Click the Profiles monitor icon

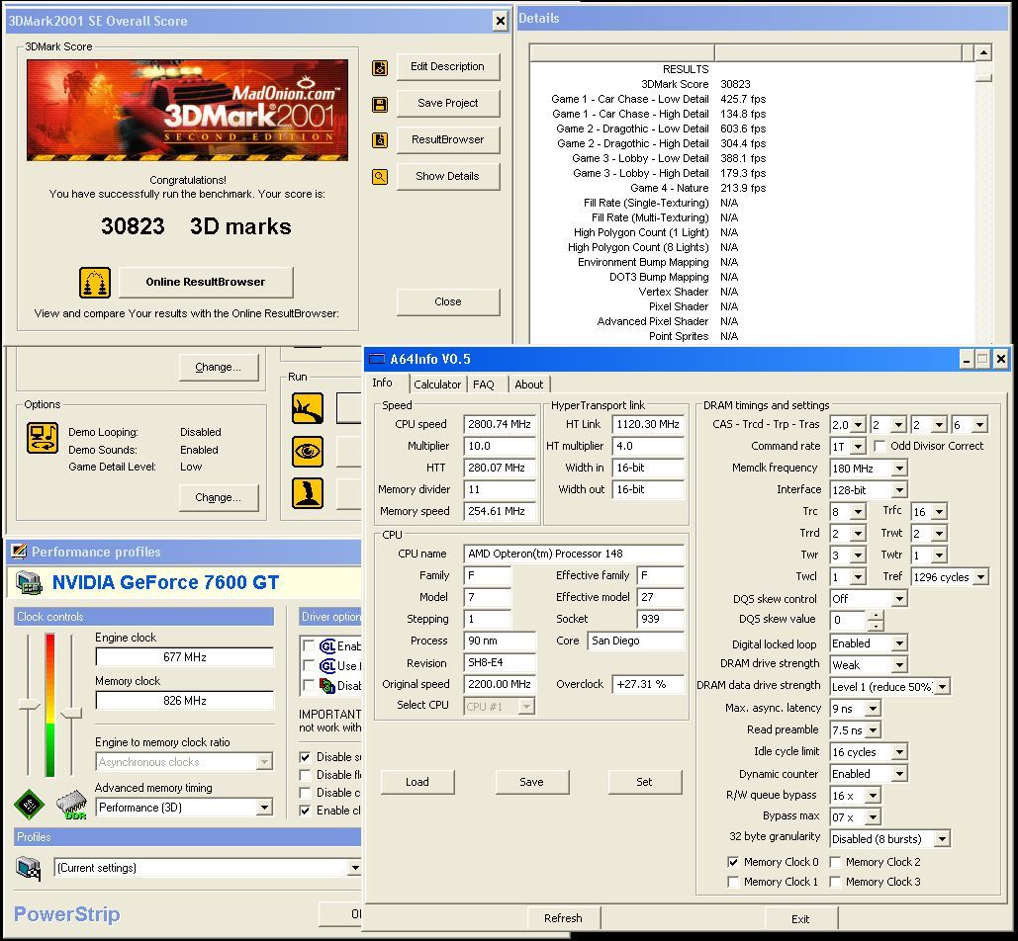[x=29, y=868]
